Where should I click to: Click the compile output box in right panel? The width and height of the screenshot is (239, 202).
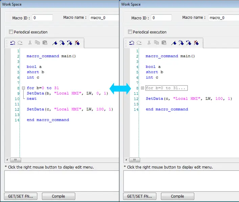coord(181,181)
